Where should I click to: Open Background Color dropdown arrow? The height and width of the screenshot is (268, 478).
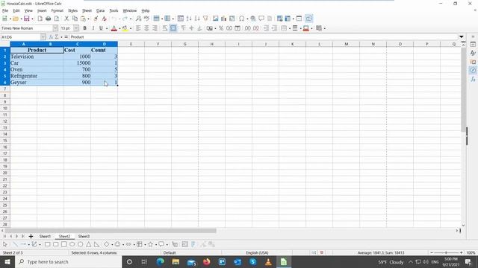point(131,28)
